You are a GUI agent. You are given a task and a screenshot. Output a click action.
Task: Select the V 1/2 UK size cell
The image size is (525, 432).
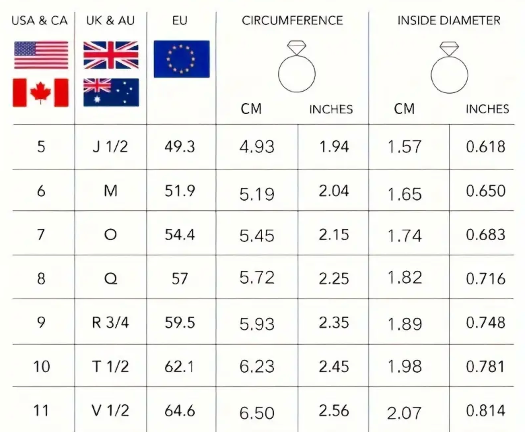(111, 411)
